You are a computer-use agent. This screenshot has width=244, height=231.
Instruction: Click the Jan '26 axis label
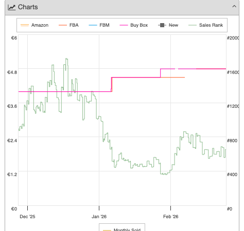(99, 217)
